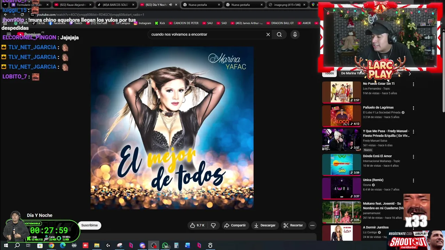Open Discord from the taskbar
Image resolution: width=445 pixels, height=250 pixels.
pos(142,245)
